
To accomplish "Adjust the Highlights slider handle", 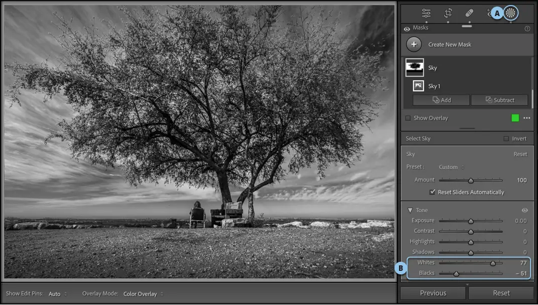I will 471,242.
